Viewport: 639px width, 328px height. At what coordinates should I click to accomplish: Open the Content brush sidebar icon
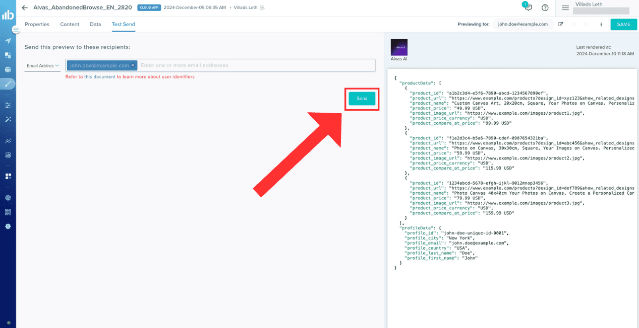[x=8, y=84]
